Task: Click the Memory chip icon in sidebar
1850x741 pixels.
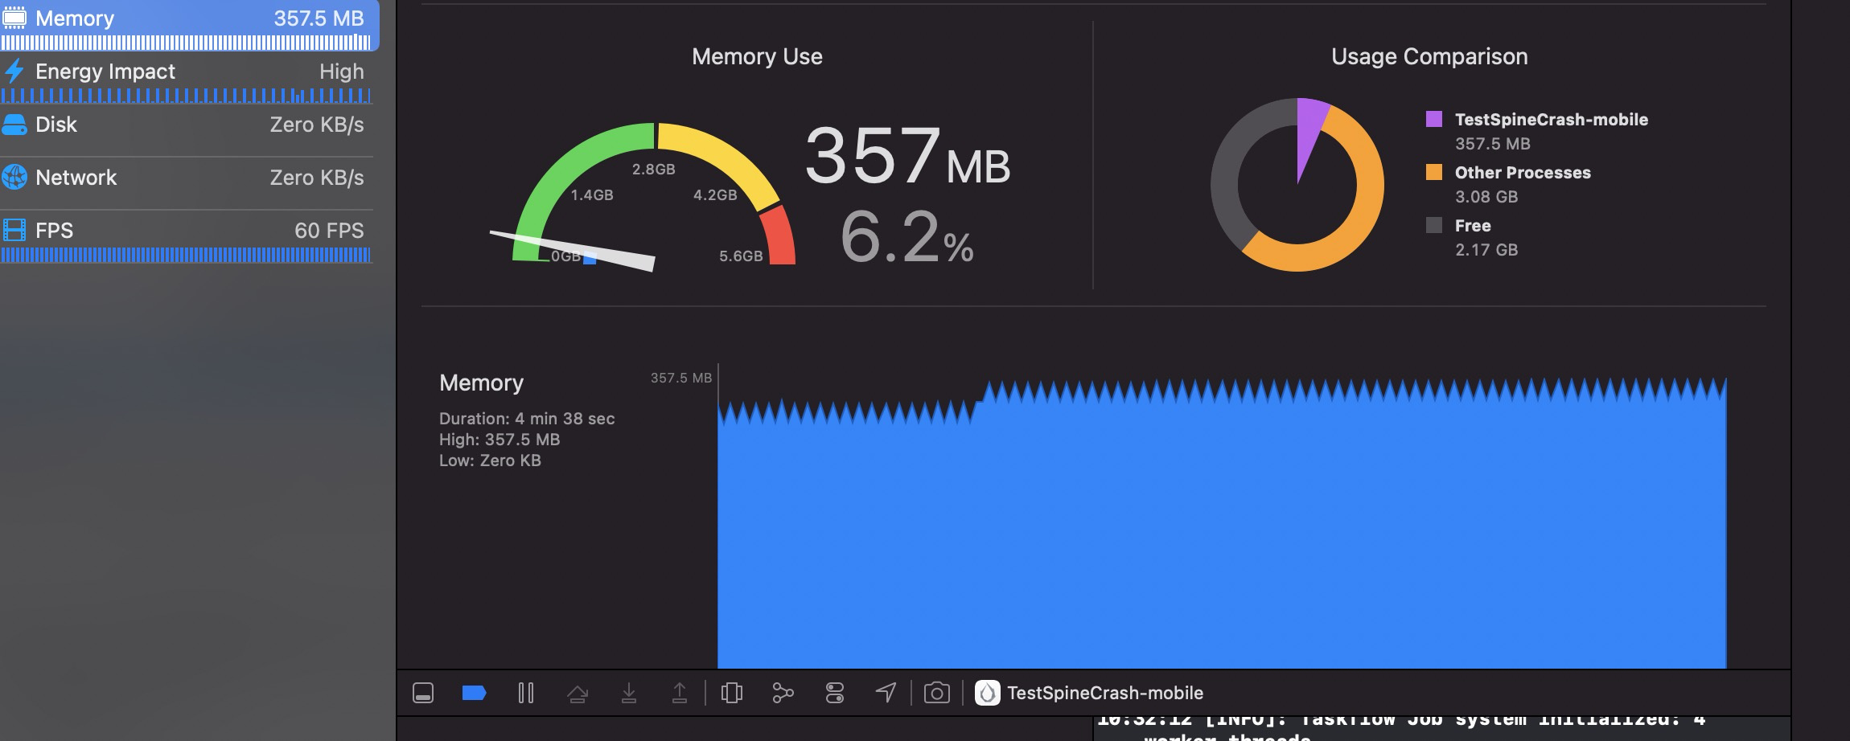Action: click(x=14, y=18)
